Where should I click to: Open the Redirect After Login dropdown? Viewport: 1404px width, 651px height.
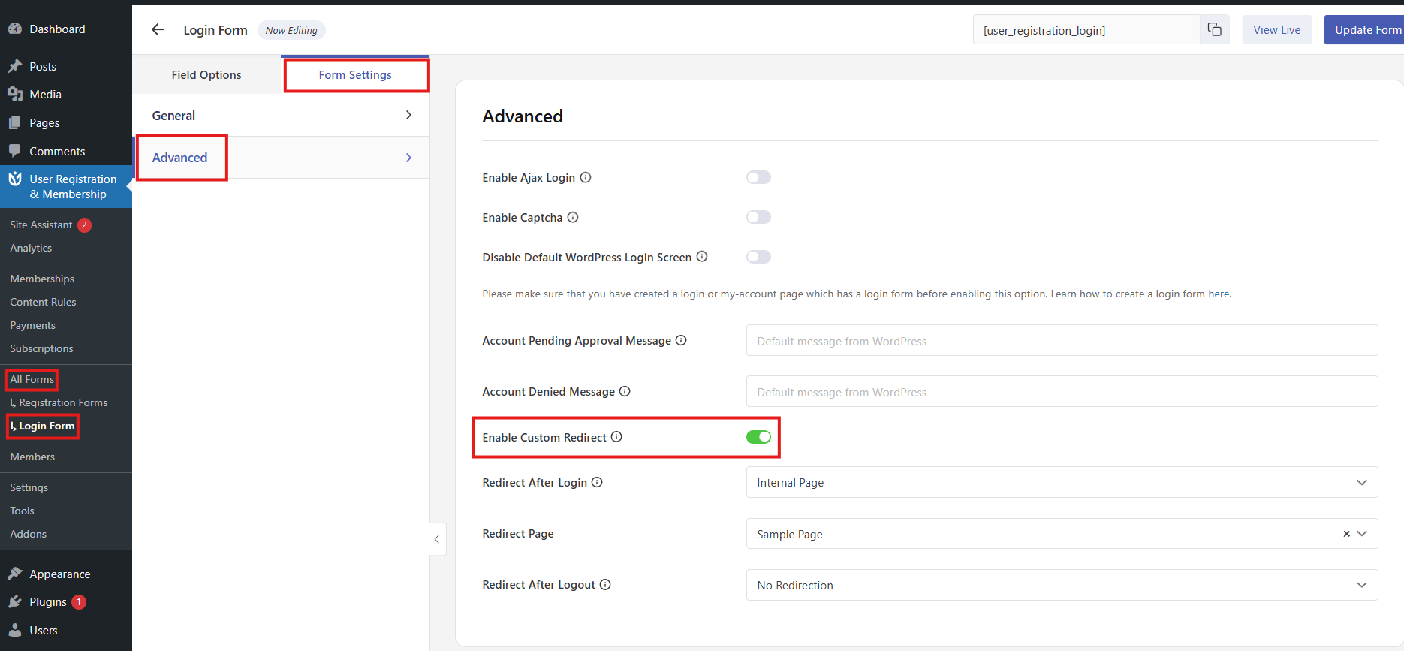point(1062,482)
